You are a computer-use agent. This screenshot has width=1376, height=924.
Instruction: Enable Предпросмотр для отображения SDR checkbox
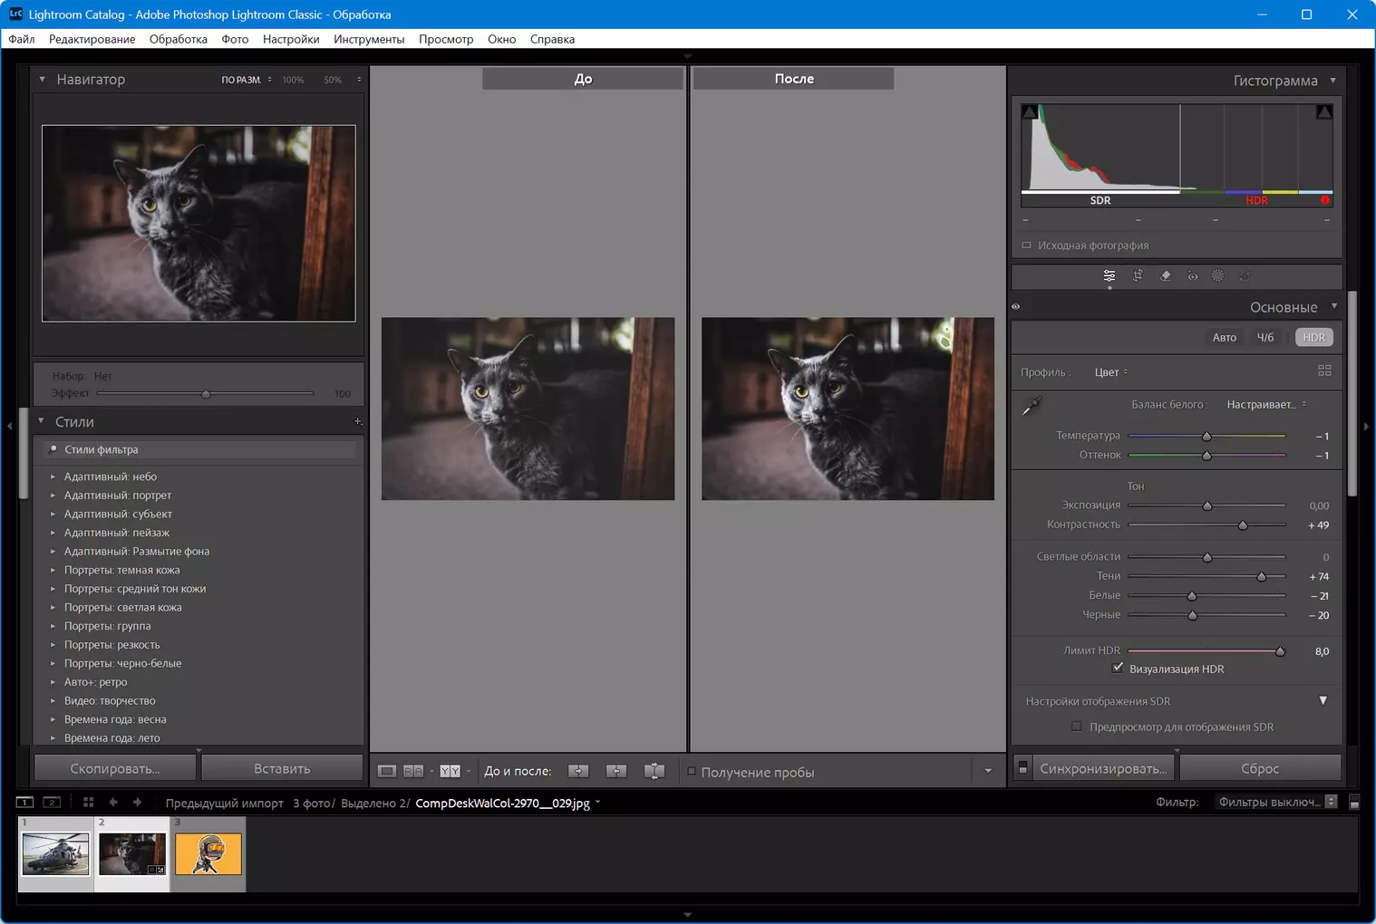pyautogui.click(x=1077, y=727)
